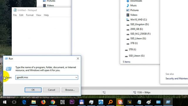Open SSD_M.2_250GB (F:) drive
This screenshot has height=106, width=188.
click(x=140, y=34)
